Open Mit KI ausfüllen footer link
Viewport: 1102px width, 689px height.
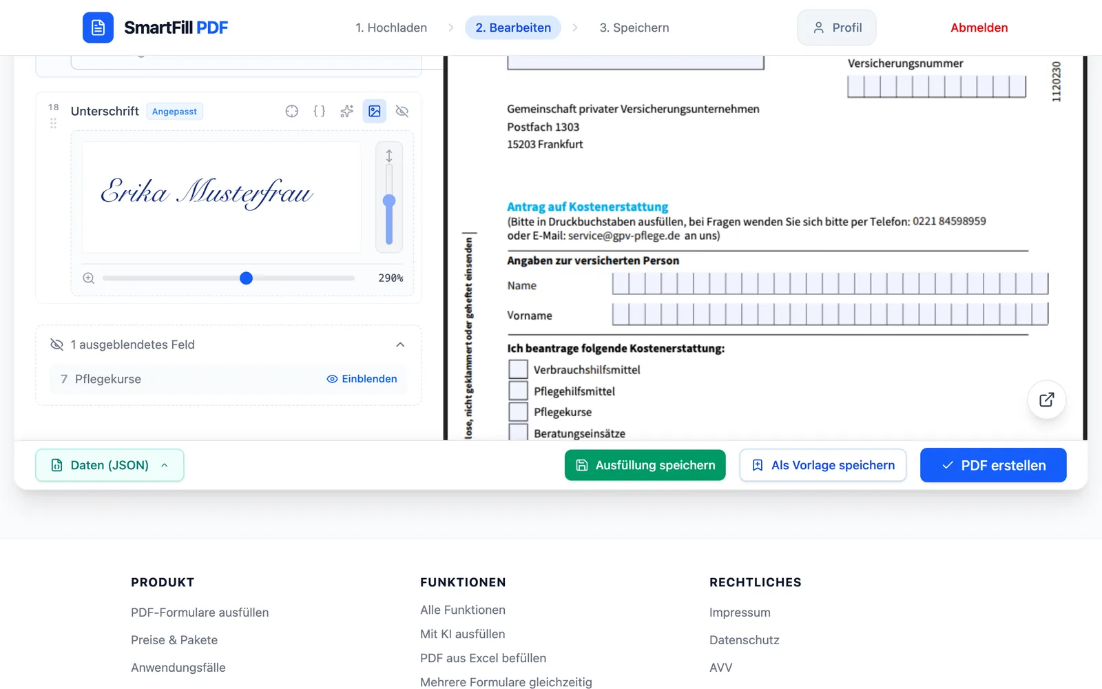point(463,634)
